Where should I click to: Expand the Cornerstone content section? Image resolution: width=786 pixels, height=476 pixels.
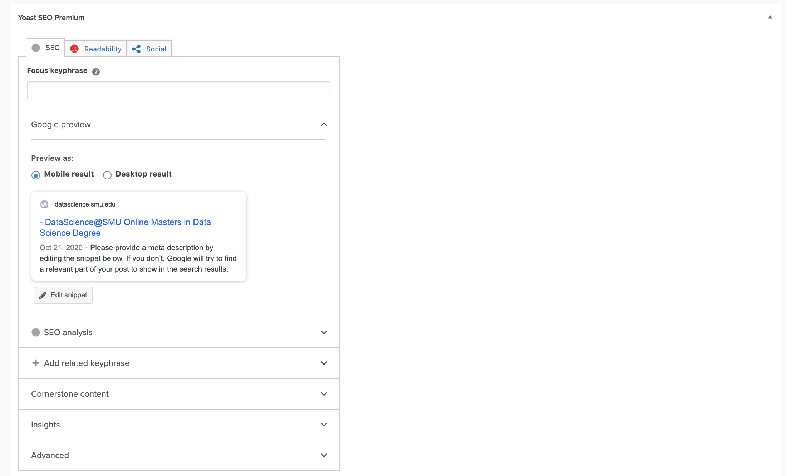coord(324,394)
